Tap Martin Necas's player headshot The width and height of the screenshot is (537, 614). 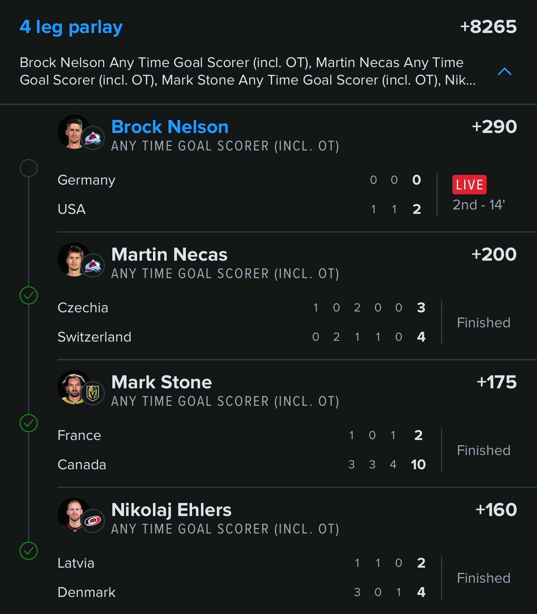click(x=75, y=259)
